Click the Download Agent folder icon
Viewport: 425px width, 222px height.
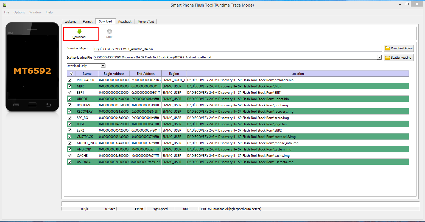point(387,49)
